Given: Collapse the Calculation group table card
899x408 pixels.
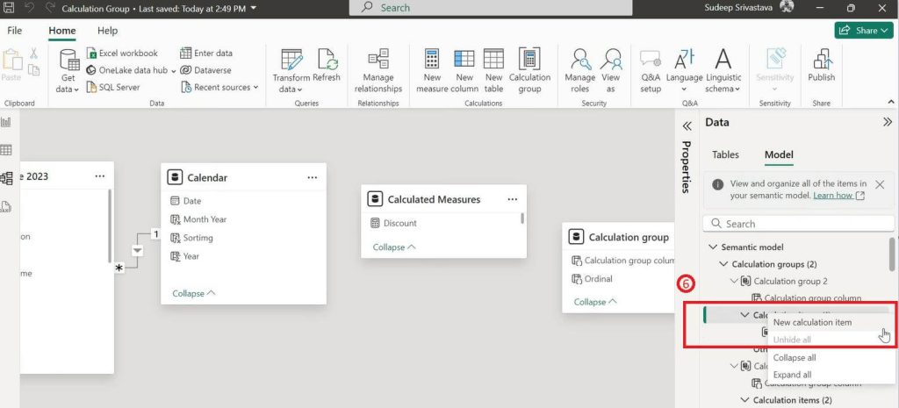Looking at the screenshot, I should pos(595,302).
